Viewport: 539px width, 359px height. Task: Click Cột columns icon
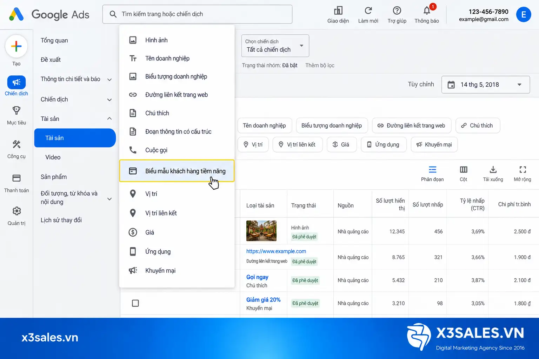tap(464, 170)
